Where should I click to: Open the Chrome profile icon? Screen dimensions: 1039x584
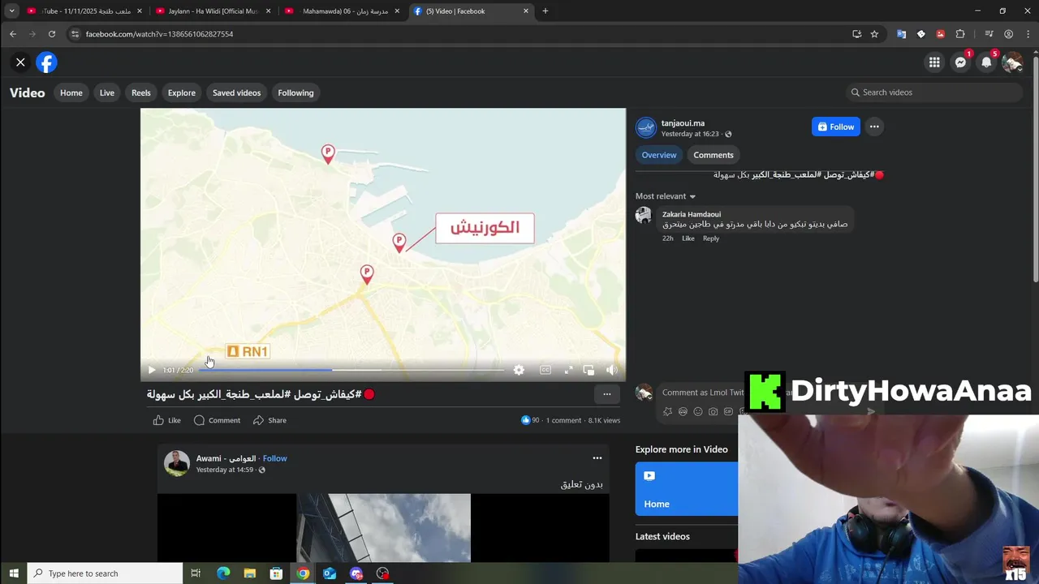tap(1008, 34)
